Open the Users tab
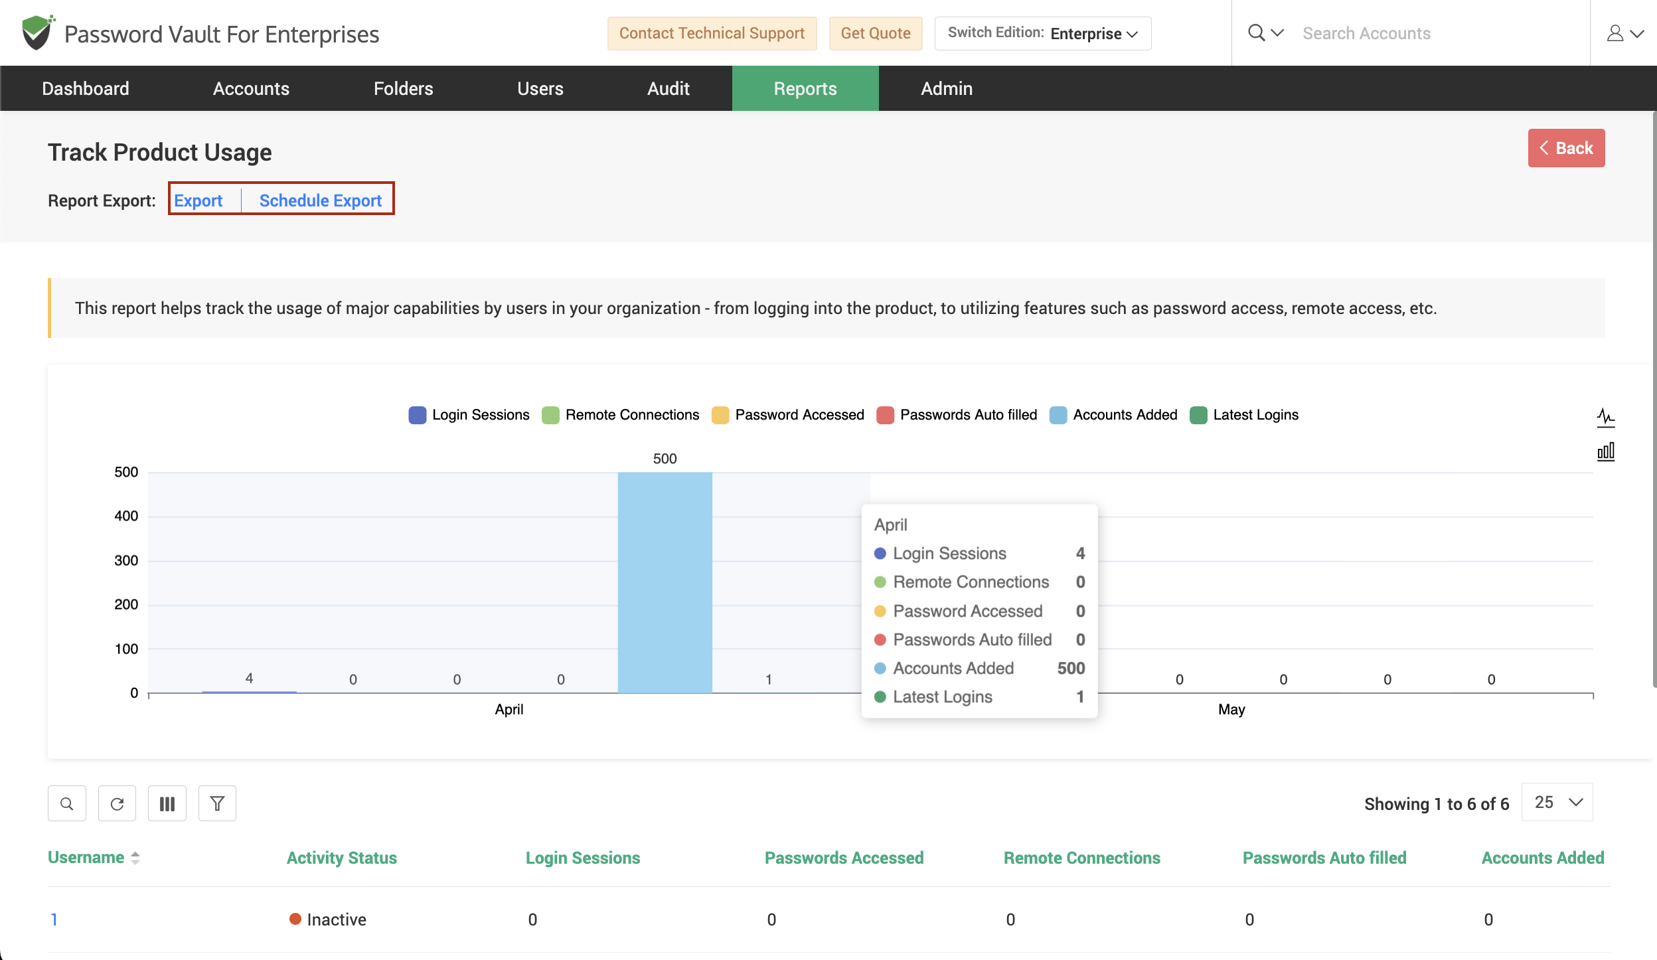The height and width of the screenshot is (960, 1657). pyautogui.click(x=540, y=88)
